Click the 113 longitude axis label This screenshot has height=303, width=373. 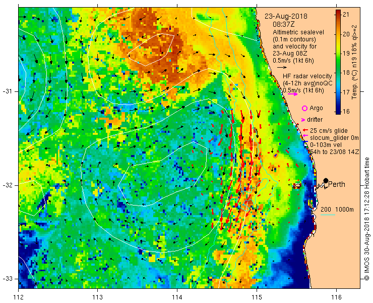coord(97,297)
